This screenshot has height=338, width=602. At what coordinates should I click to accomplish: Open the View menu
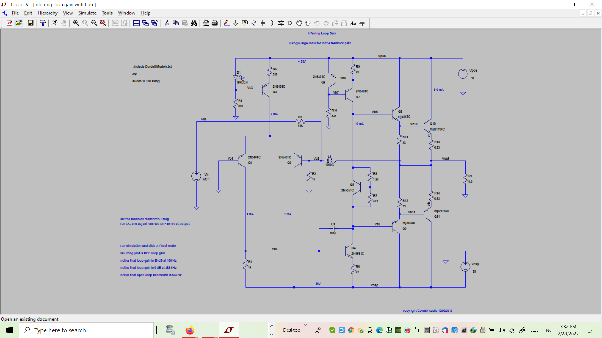[x=68, y=13]
